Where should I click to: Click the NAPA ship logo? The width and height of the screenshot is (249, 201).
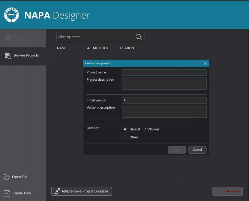(x=11, y=14)
